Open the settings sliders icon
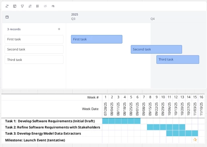The width and height of the screenshot is (207, 147). click(x=53, y=6)
